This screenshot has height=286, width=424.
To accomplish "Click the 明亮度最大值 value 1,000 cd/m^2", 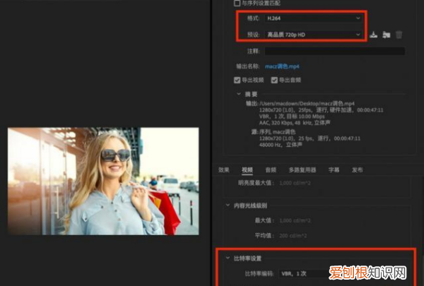I will tap(295, 183).
